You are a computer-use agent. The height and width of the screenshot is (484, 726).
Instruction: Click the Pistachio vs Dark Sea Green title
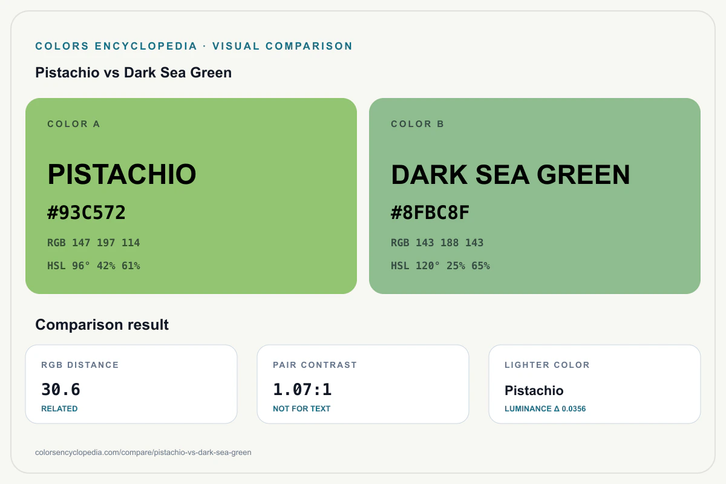pos(134,73)
